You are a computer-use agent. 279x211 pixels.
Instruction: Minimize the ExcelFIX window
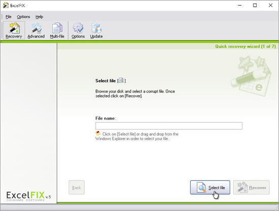coord(239,6)
